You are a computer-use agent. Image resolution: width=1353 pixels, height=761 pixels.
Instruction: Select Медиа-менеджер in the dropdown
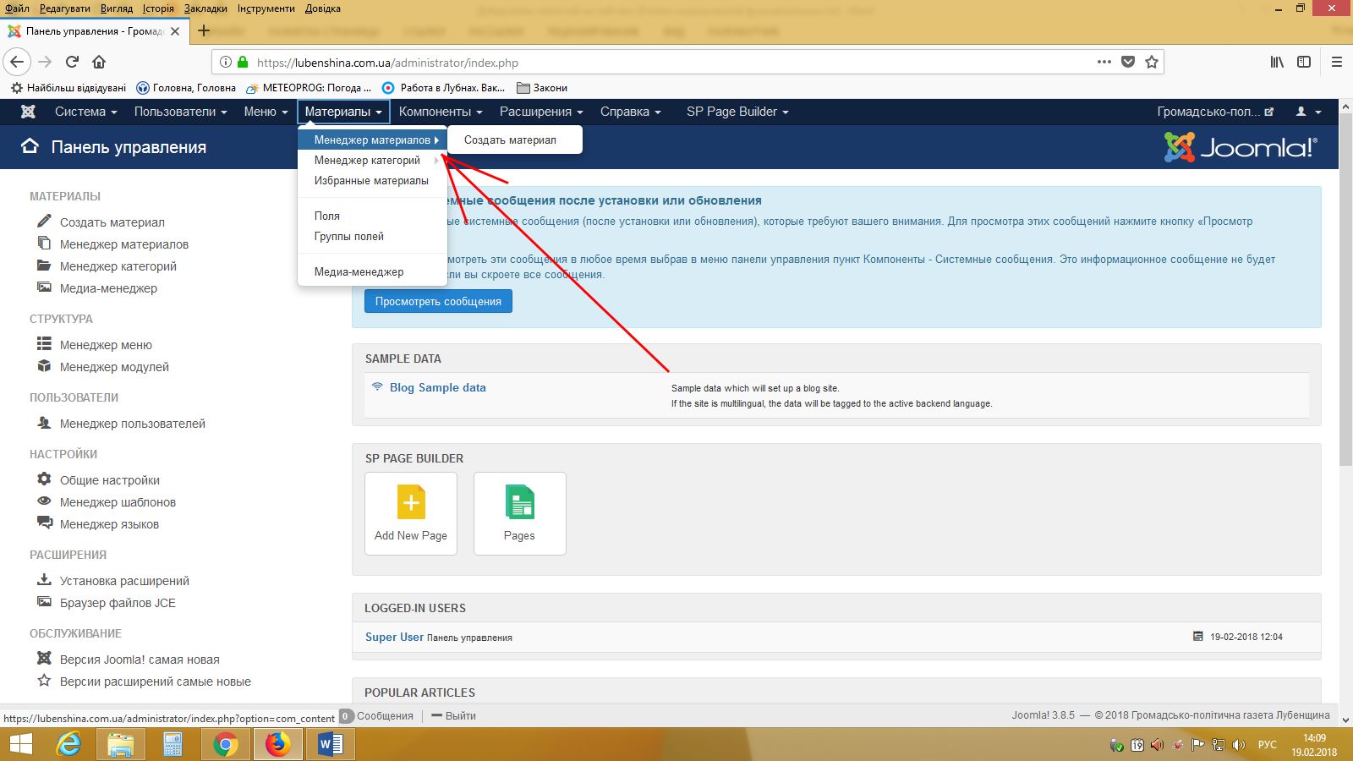372,271
